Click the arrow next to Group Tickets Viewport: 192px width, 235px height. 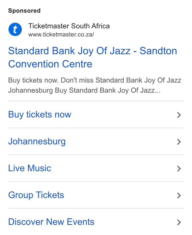click(179, 195)
